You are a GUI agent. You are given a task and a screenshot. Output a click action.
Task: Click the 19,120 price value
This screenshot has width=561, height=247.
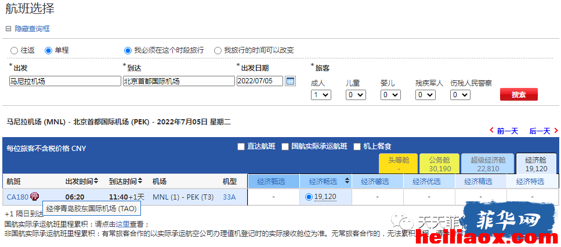coord(325,197)
